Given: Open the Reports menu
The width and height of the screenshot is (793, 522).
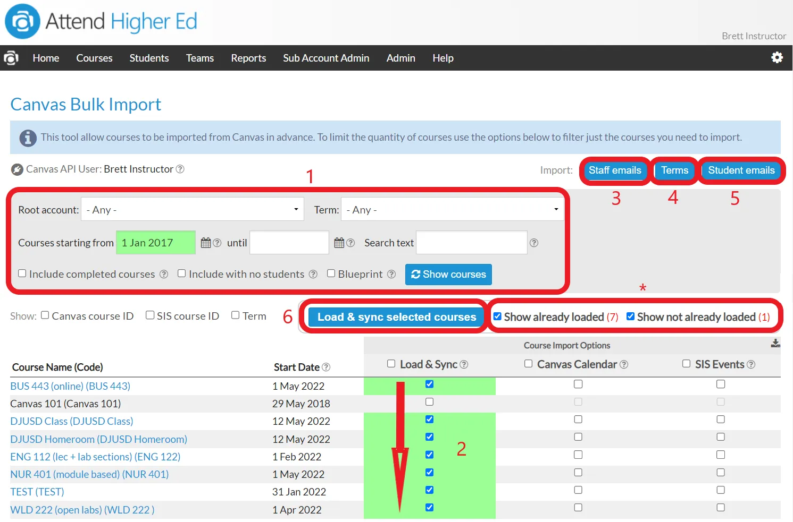Looking at the screenshot, I should 248,58.
